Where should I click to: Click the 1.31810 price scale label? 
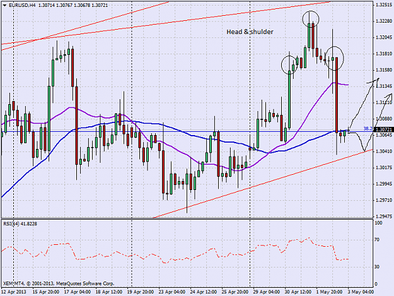point(384,54)
